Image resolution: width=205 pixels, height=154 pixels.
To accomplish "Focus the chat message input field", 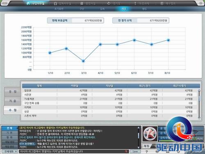I will tap(74, 152).
